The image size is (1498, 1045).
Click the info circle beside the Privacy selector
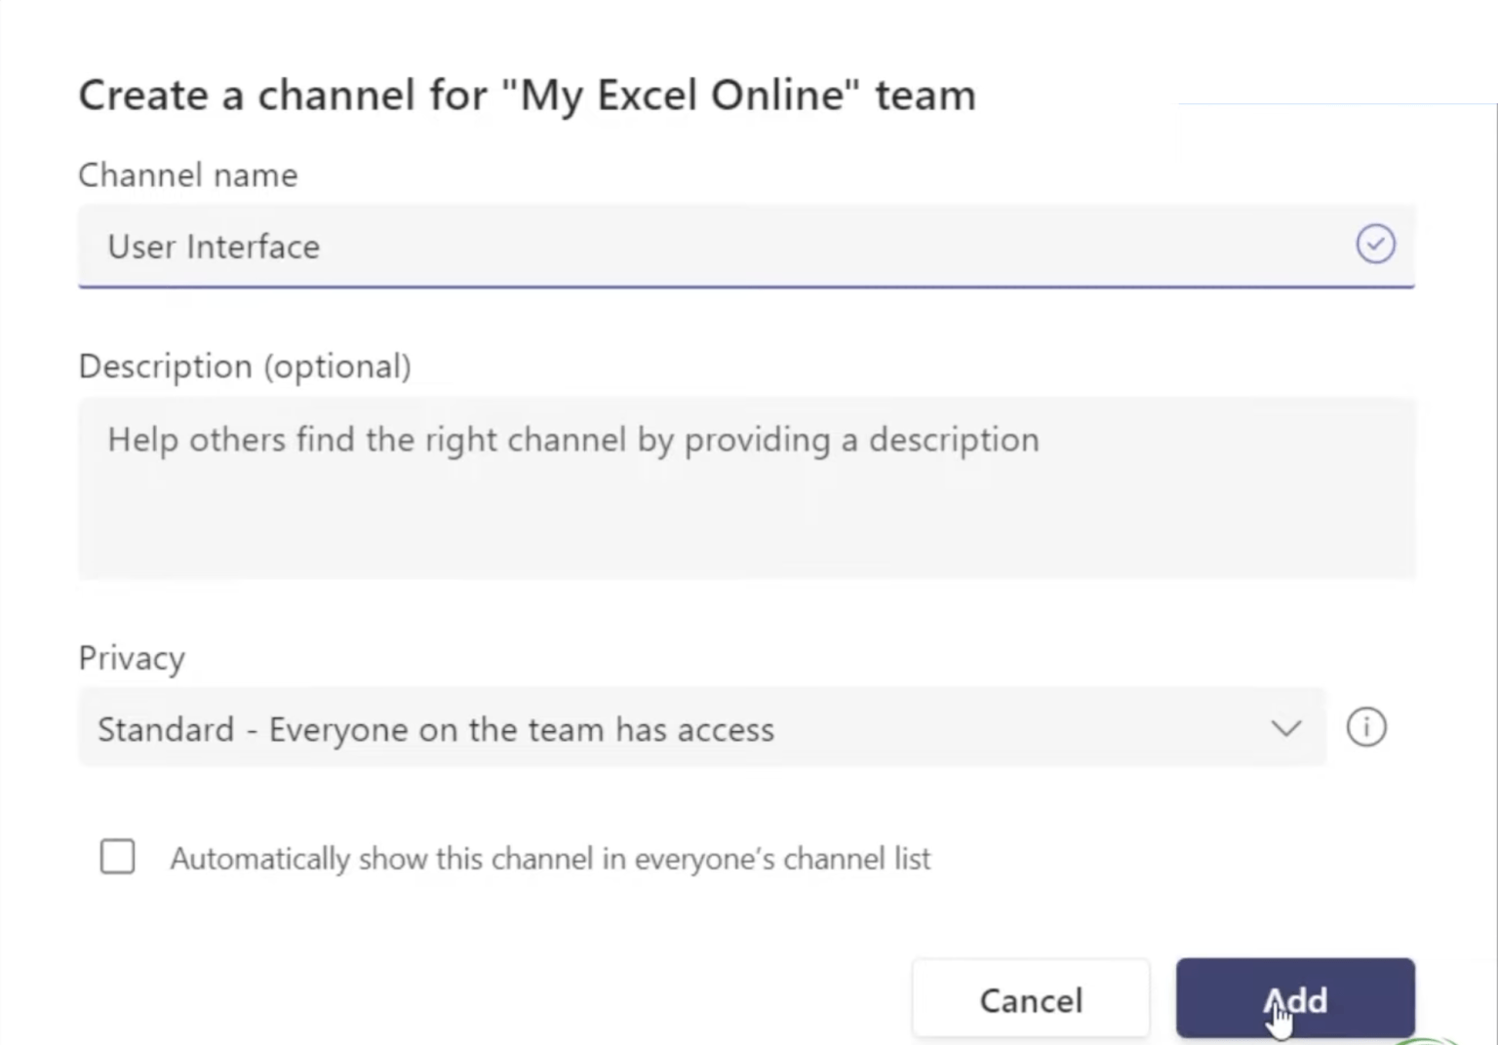[1366, 727]
